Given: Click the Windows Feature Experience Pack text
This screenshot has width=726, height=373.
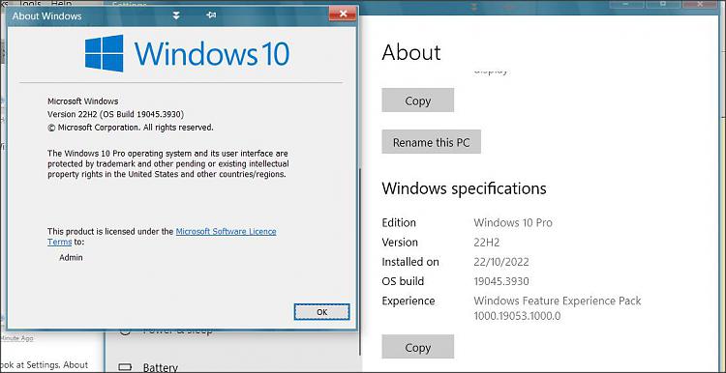Looking at the screenshot, I should 558,301.
